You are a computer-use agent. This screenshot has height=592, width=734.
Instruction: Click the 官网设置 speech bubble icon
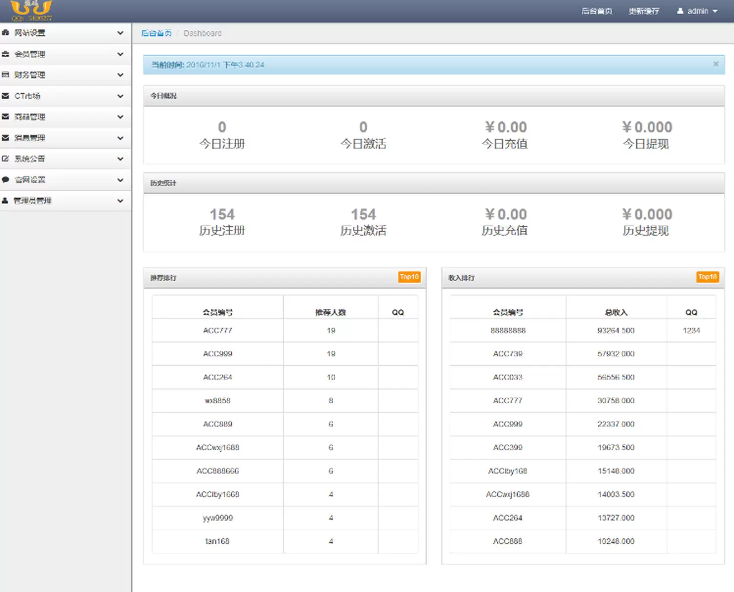click(x=5, y=180)
